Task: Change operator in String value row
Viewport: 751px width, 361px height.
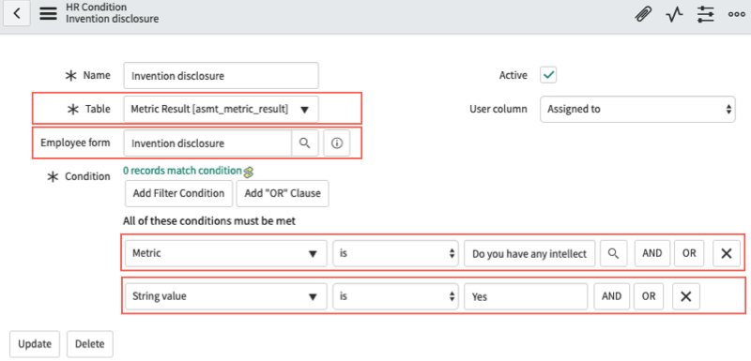Action: coord(396,296)
